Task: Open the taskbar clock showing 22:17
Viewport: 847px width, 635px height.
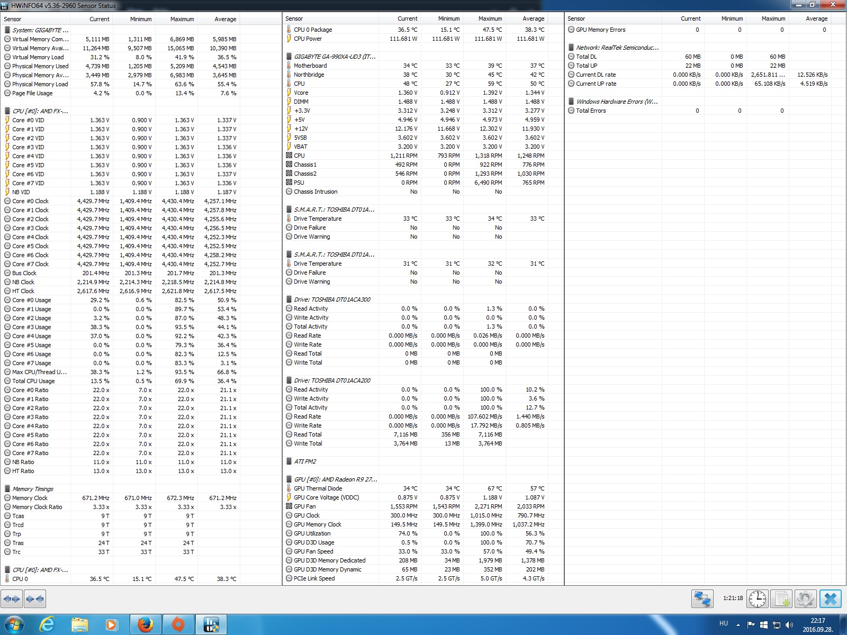Action: (x=817, y=625)
